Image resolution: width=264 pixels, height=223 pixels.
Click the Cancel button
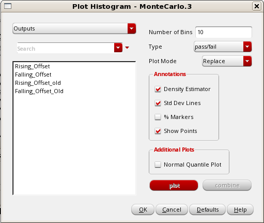click(172, 210)
